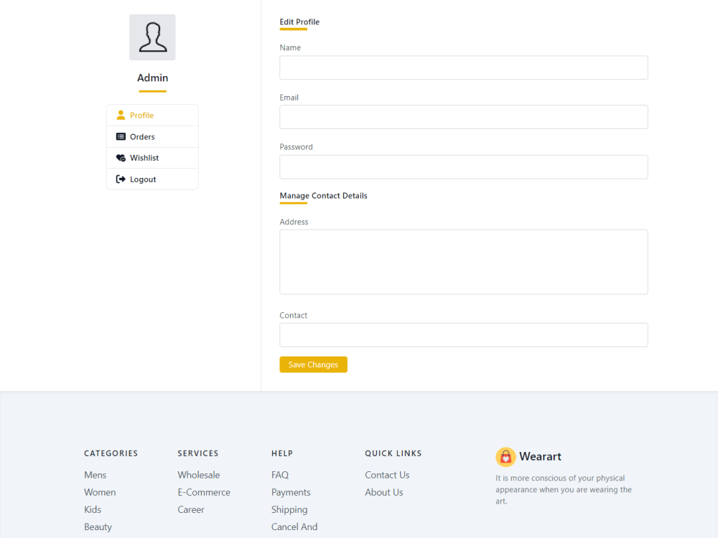718x538 pixels.
Task: Open the E-Commerce services link
Action: 204,492
